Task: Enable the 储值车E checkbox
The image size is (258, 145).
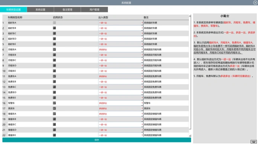Action: tap(54, 135)
